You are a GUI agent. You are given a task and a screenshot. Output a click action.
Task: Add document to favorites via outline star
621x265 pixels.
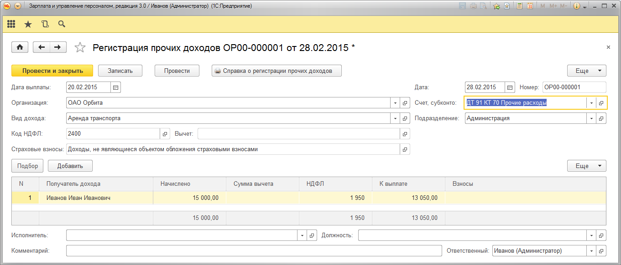click(x=80, y=47)
